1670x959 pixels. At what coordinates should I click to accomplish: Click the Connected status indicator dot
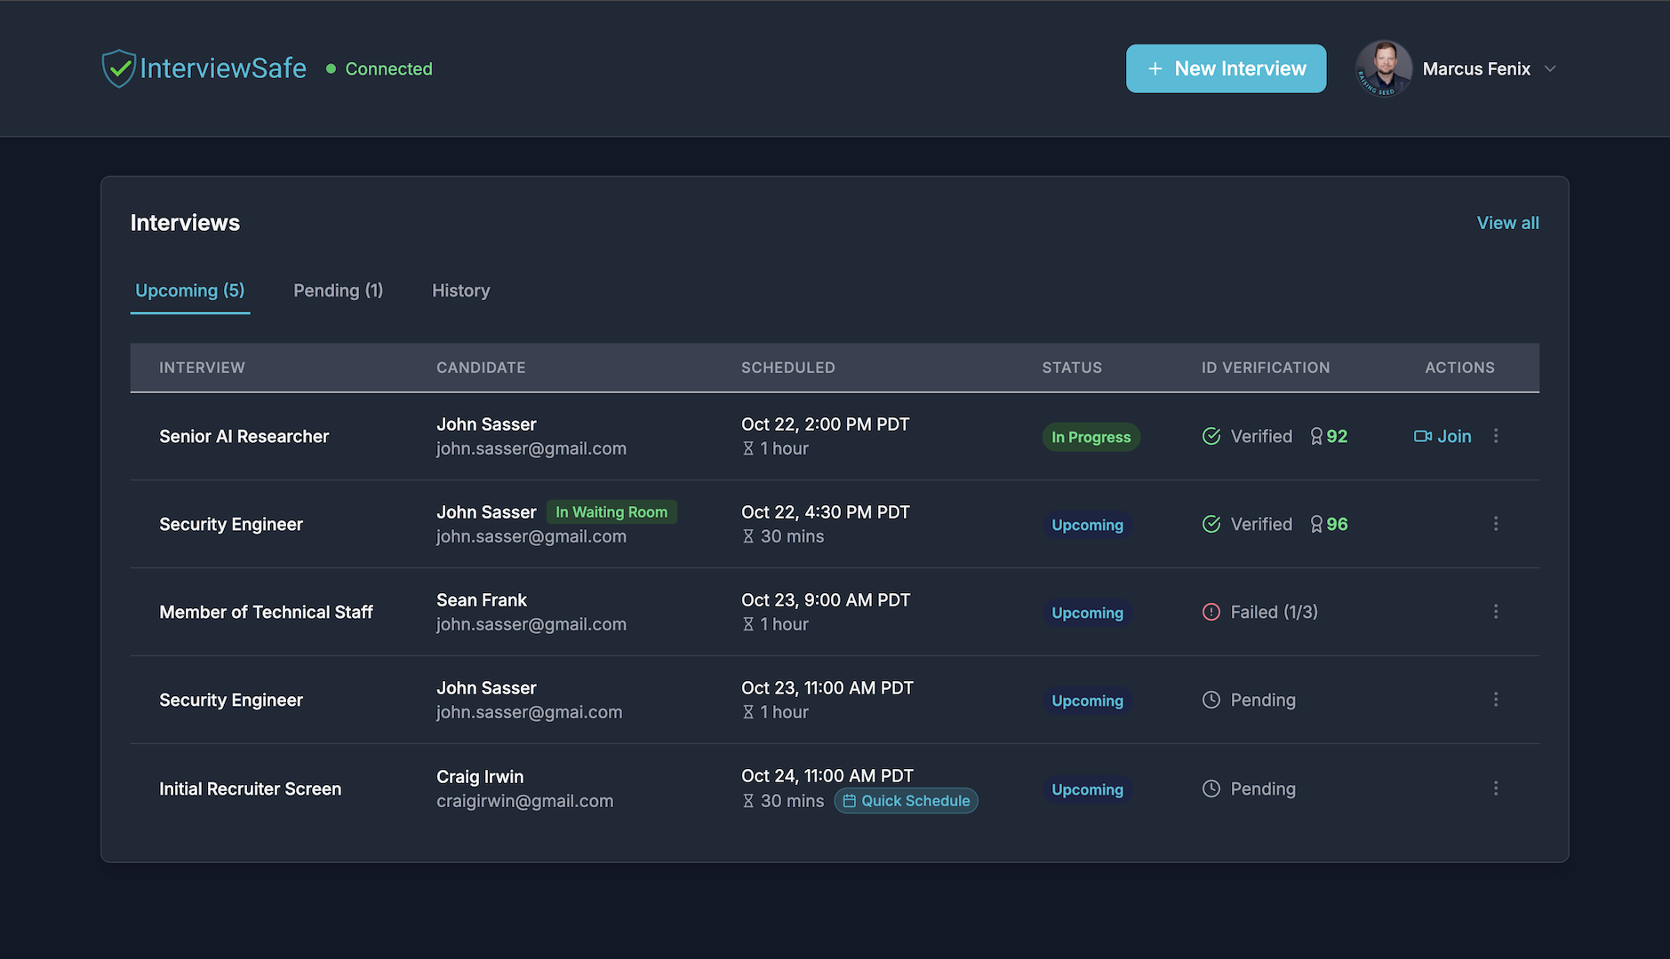(x=330, y=68)
